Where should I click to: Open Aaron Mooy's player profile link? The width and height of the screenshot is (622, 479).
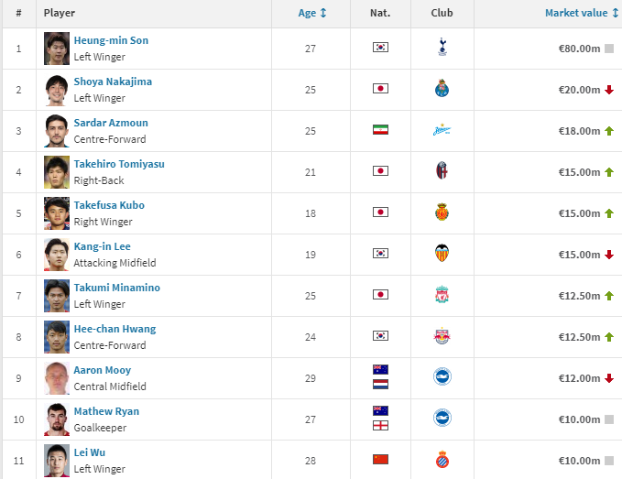[x=103, y=370]
